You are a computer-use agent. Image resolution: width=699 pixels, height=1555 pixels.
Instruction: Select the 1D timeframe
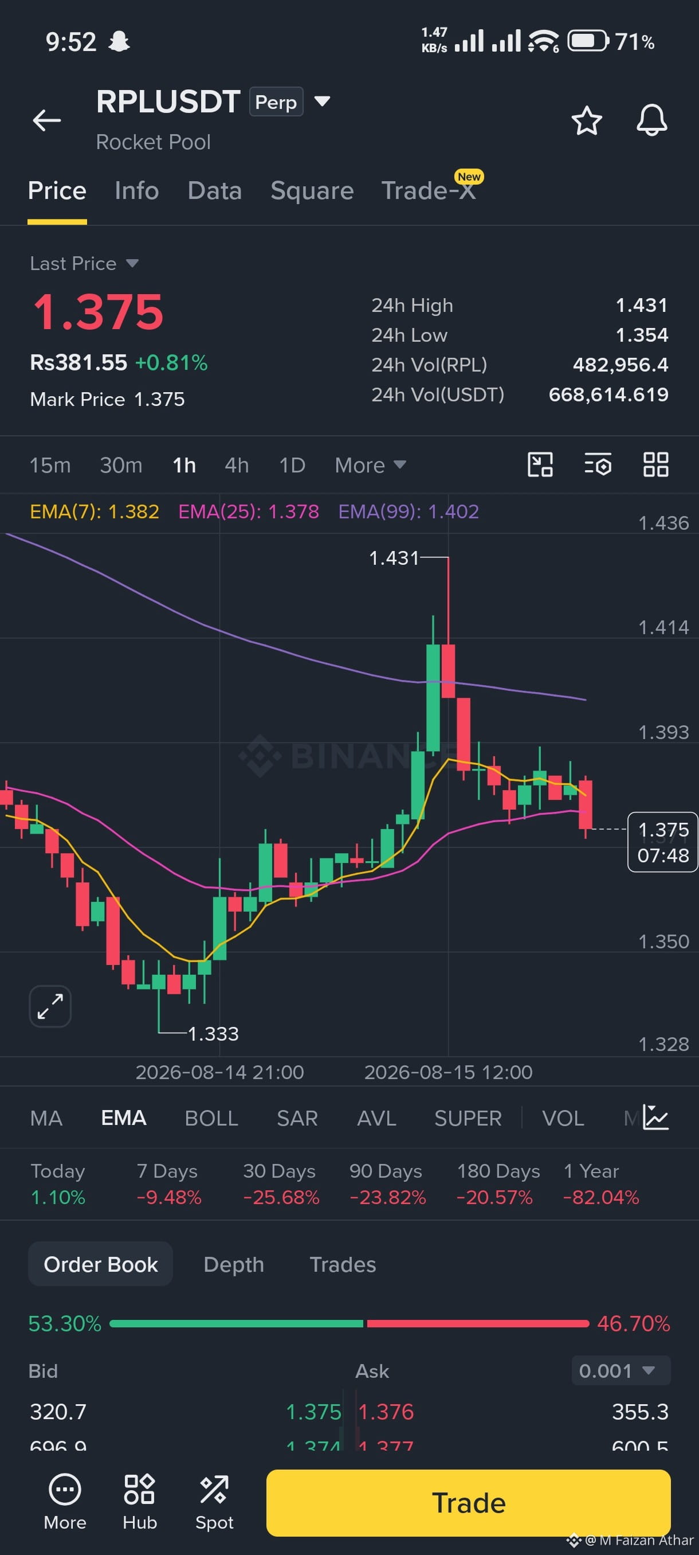[x=292, y=465]
